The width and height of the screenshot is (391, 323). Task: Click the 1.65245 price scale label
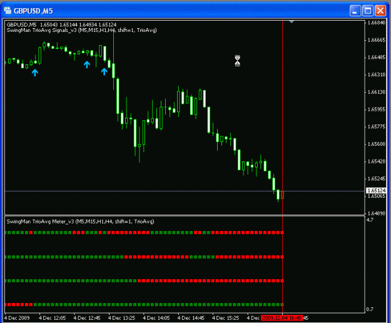pos(377,178)
